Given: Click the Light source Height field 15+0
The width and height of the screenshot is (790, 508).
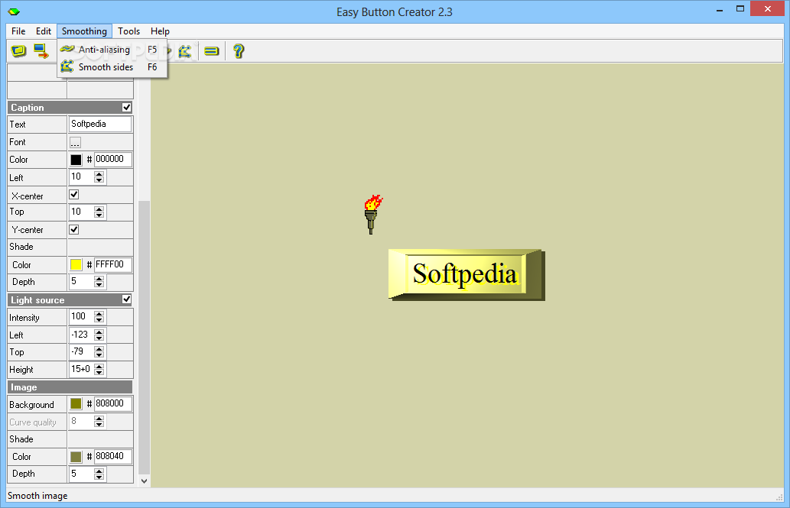Looking at the screenshot, I should pyautogui.click(x=82, y=369).
